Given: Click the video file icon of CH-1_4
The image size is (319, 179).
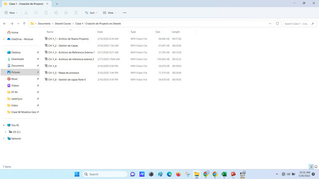Looking at the screenshot, I should pyautogui.click(x=46, y=66).
